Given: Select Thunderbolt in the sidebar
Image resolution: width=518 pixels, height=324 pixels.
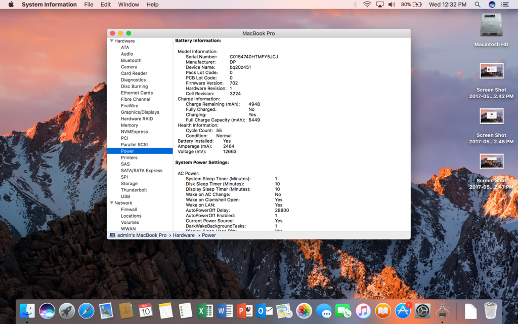Looking at the screenshot, I should click(134, 190).
